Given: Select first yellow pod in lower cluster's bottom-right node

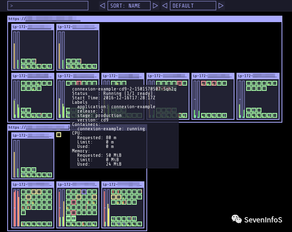Looking at the screenshot, I should (113, 197).
